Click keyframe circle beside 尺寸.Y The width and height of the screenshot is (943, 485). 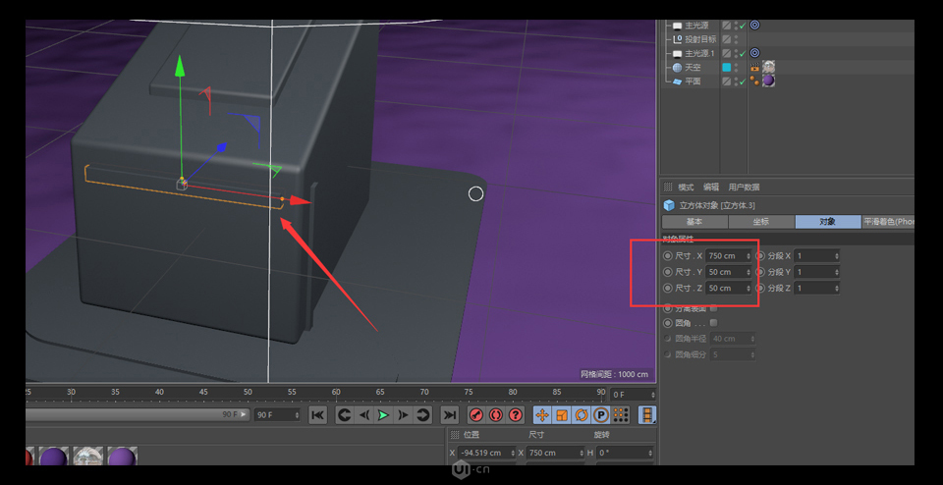click(668, 272)
